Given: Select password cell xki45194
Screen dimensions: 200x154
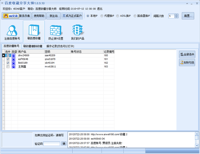Looking at the screenshot, I should 57,63.
